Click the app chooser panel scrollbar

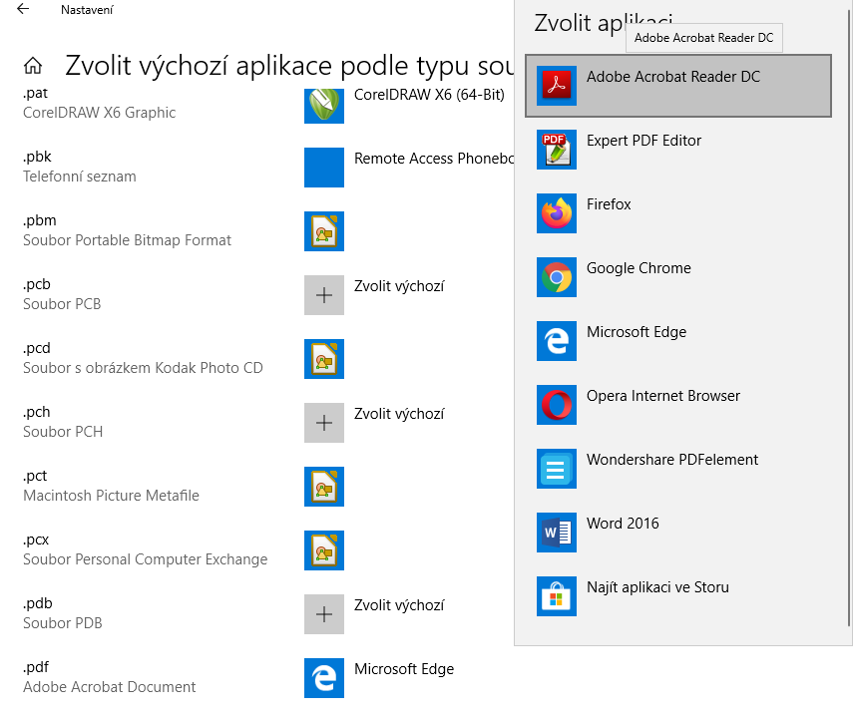(849, 321)
